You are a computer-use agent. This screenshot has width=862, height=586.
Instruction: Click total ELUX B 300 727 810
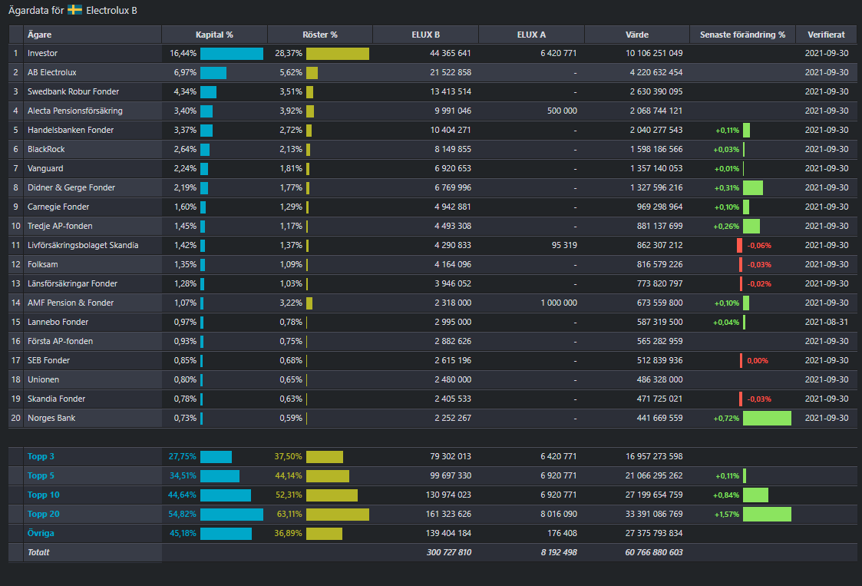click(x=448, y=552)
